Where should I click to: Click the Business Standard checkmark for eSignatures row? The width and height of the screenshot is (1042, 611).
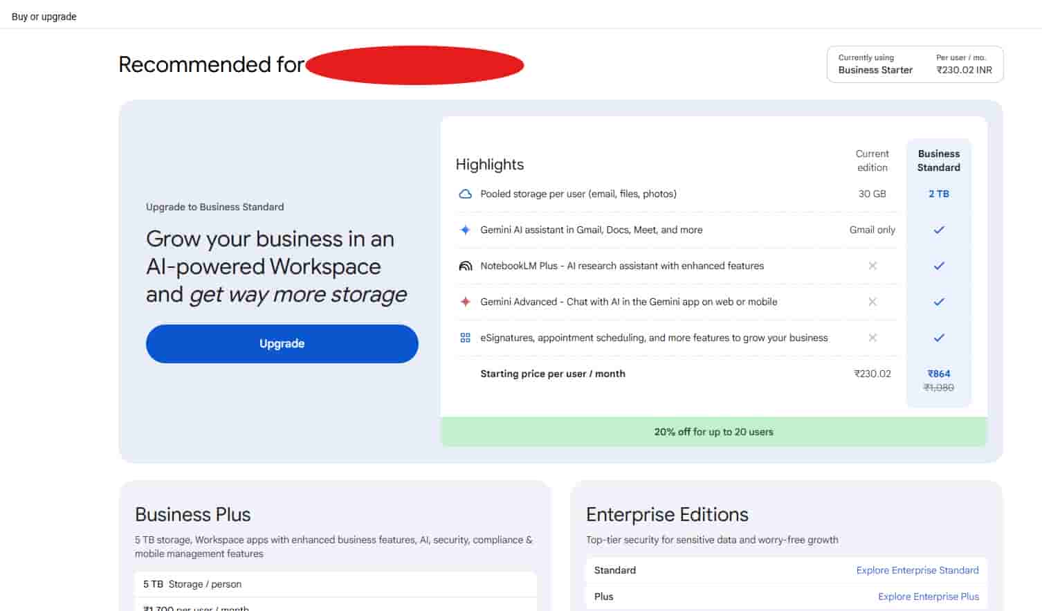pyautogui.click(x=938, y=338)
